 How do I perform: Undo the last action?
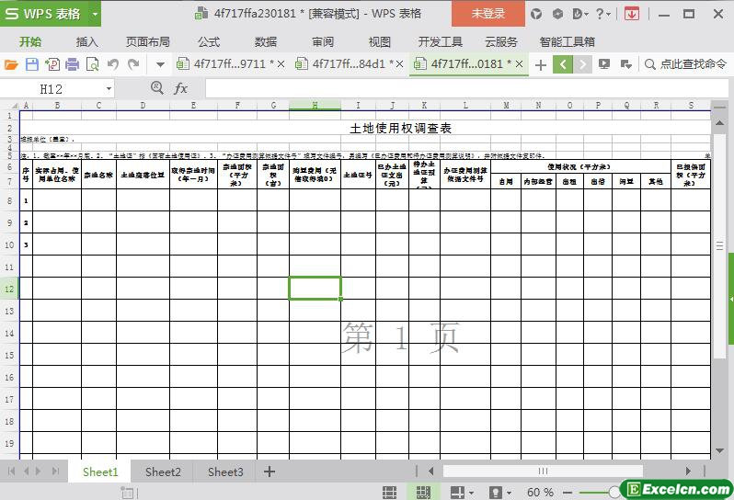113,64
